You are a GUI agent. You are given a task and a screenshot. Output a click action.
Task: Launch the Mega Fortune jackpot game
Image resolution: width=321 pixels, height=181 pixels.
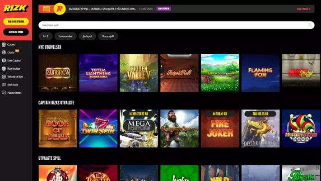tap(139, 129)
